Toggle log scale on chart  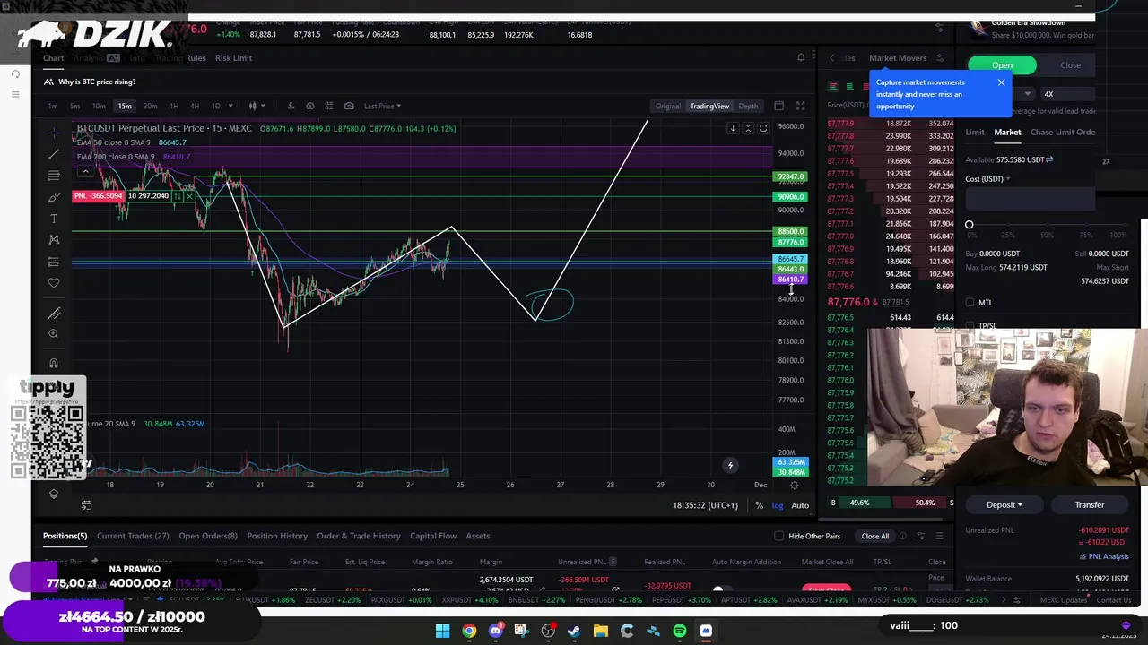777,505
